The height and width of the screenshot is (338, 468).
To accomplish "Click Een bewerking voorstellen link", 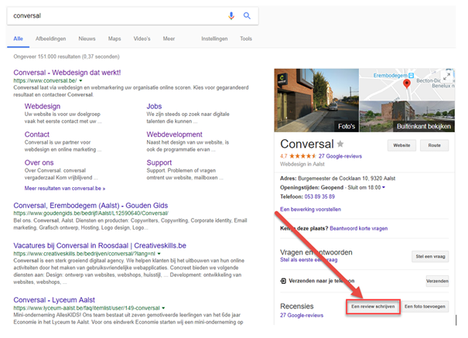I will [x=310, y=209].
